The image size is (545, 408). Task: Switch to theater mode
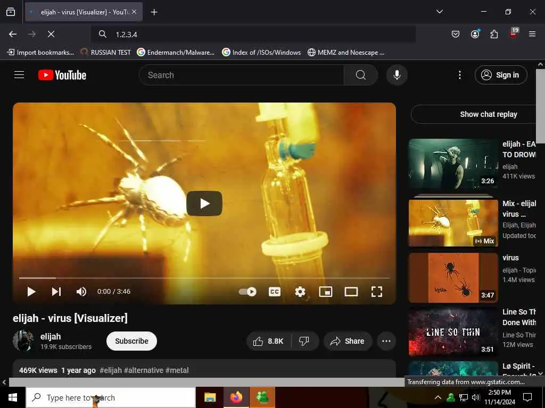coord(351,292)
